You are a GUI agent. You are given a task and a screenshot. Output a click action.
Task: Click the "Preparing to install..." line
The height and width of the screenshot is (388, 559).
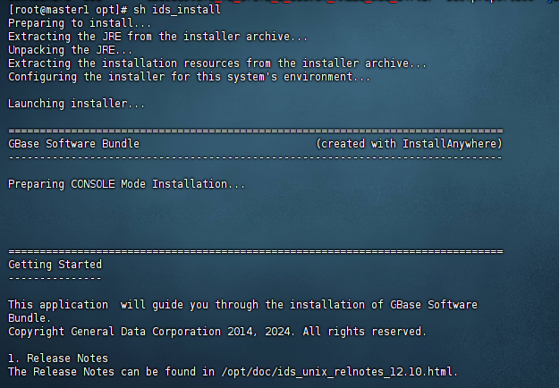click(x=77, y=23)
